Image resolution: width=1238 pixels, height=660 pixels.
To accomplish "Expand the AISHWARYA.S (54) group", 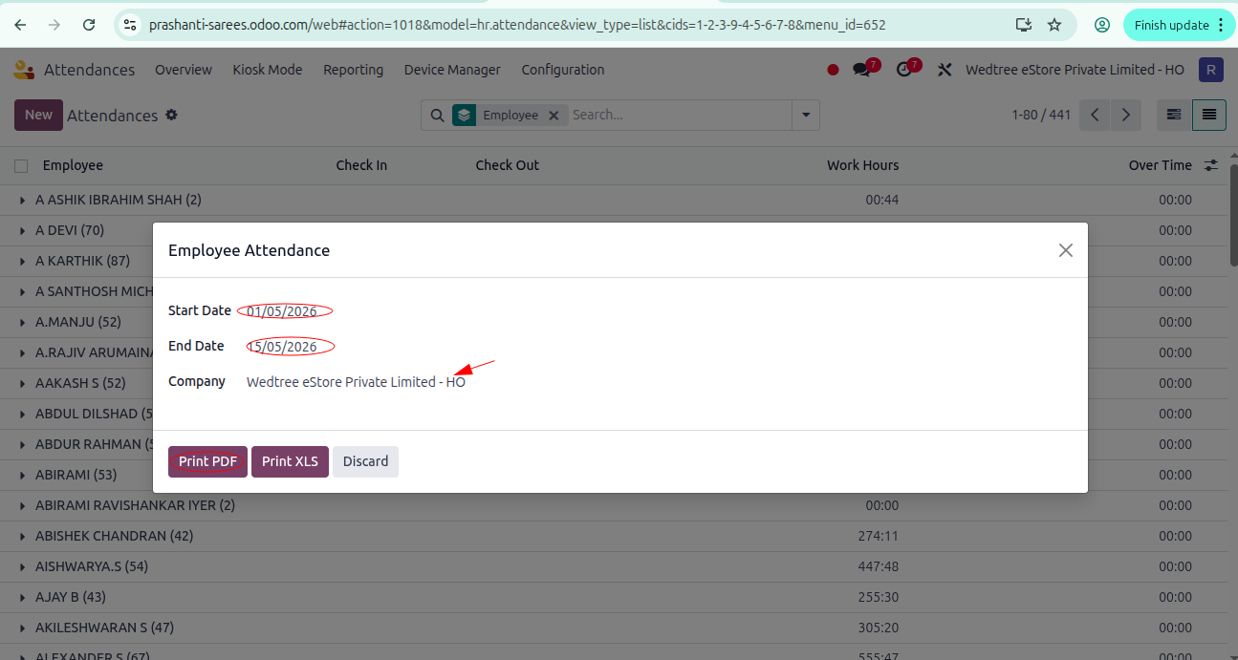I will (22, 567).
